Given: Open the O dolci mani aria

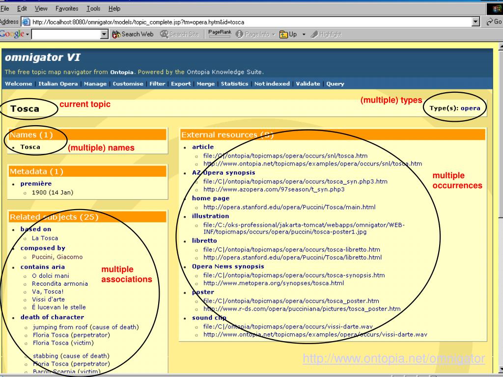Looking at the screenshot, I should [x=51, y=276].
